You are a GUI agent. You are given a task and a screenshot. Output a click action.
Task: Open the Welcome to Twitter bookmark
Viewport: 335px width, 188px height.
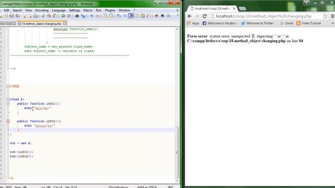258,23
